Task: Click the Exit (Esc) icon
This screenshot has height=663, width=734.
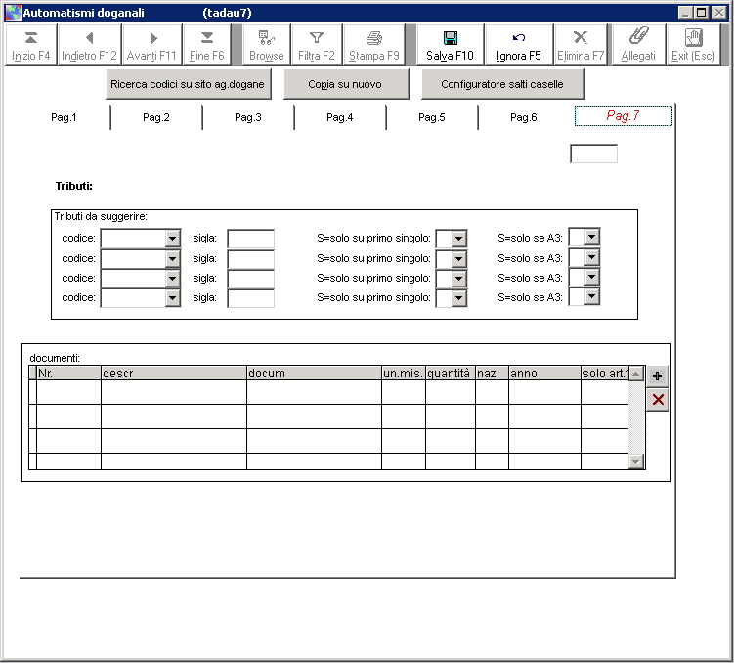Action: pos(693,38)
